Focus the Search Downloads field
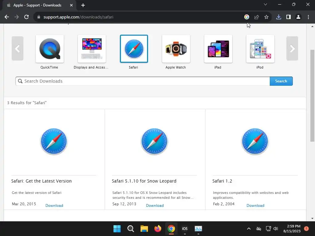This screenshot has height=236, width=315. point(143,81)
